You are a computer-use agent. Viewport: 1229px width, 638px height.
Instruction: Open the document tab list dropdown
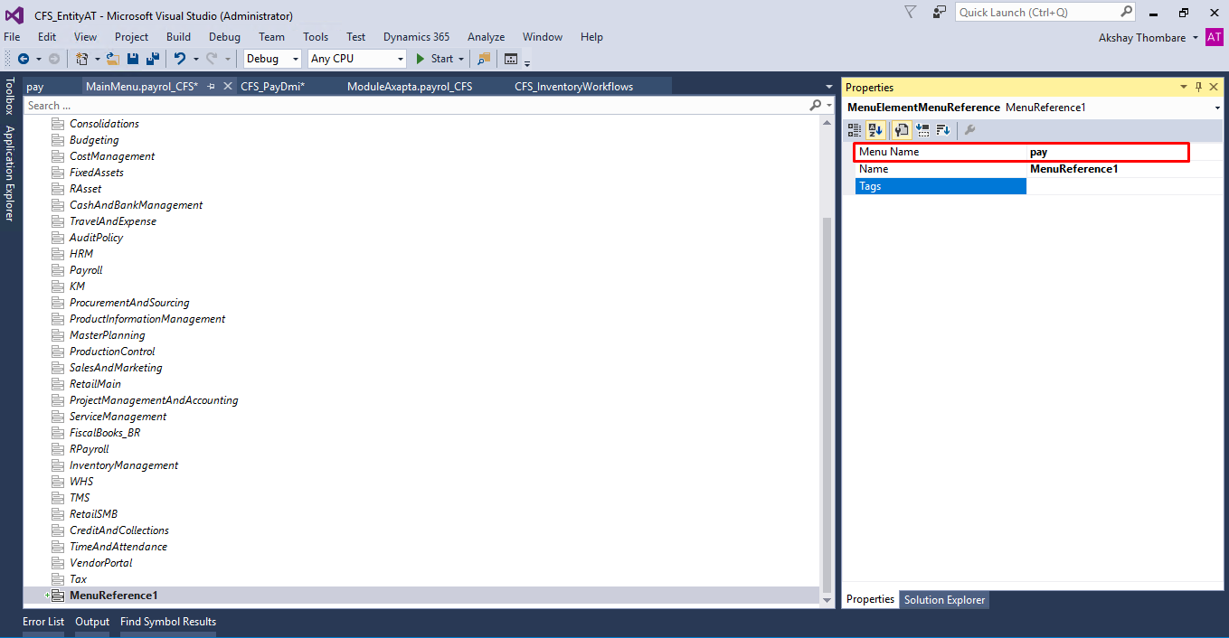[829, 87]
